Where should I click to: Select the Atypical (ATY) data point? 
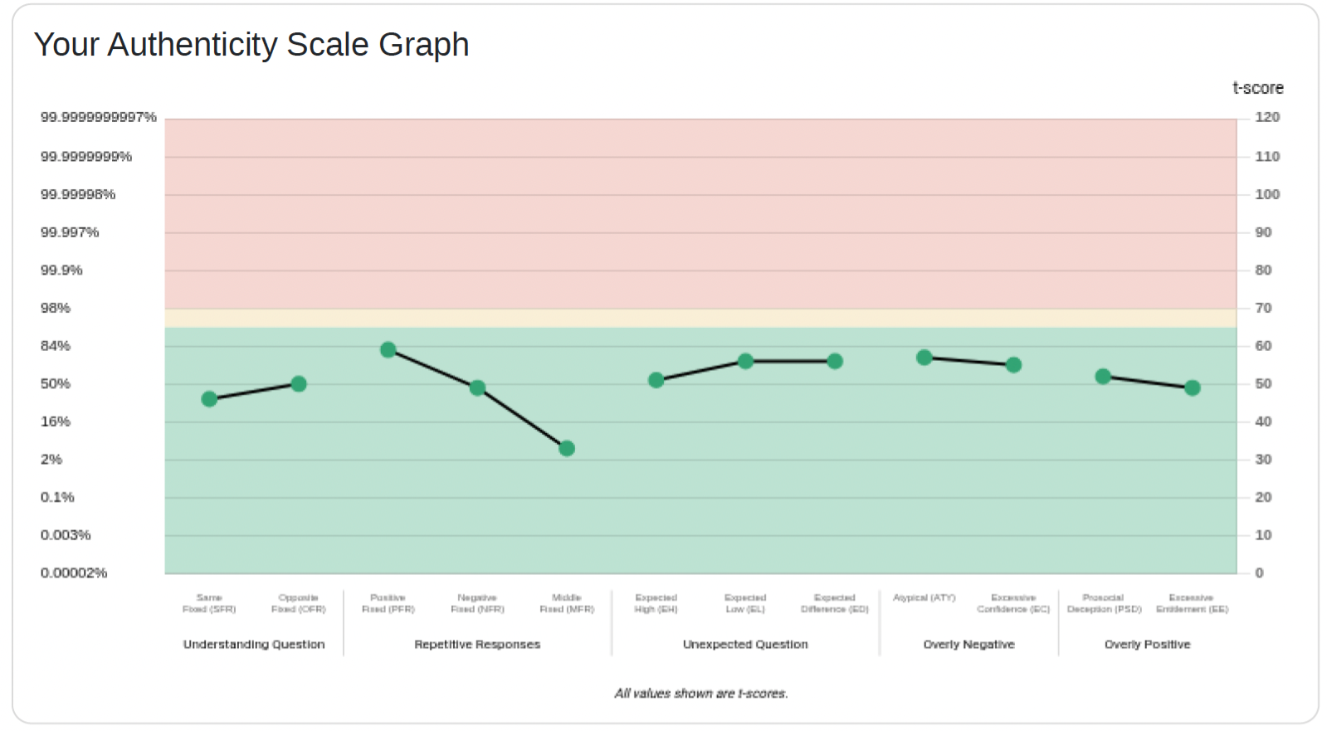(925, 358)
